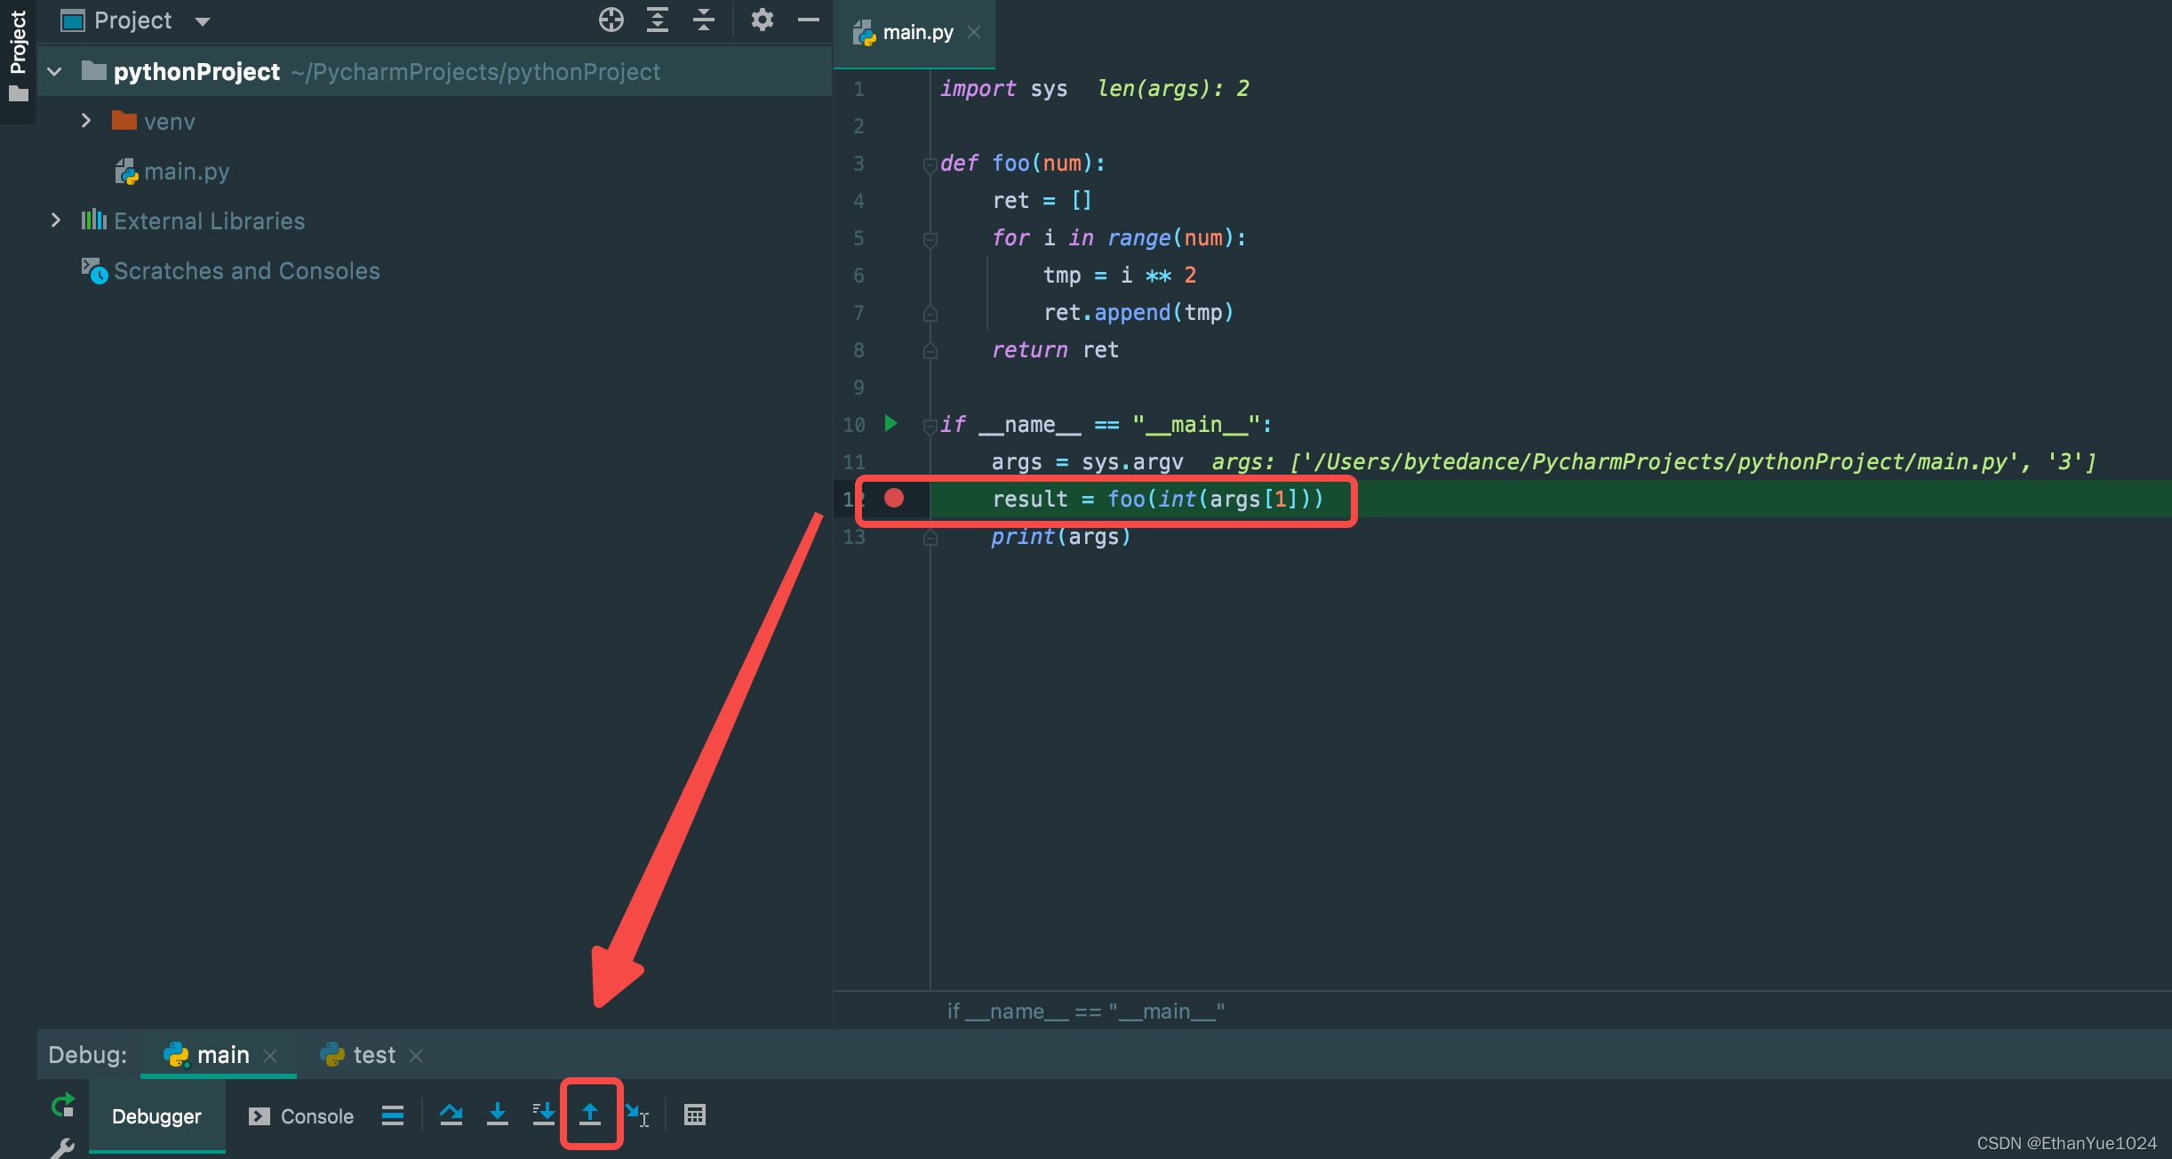Click line number 1 in gutter
Viewport: 2172px width, 1159px height.
(858, 89)
